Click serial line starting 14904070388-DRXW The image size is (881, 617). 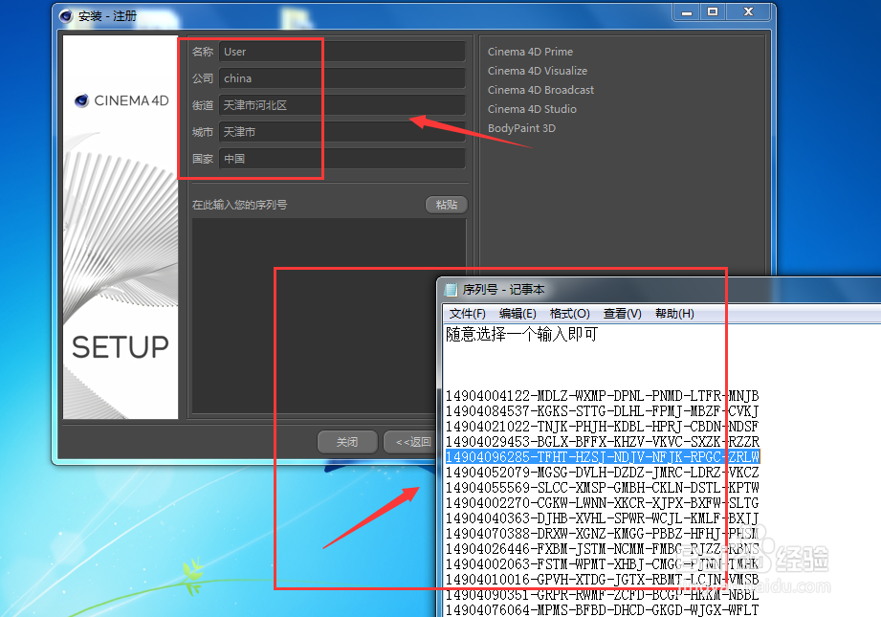[x=603, y=533]
